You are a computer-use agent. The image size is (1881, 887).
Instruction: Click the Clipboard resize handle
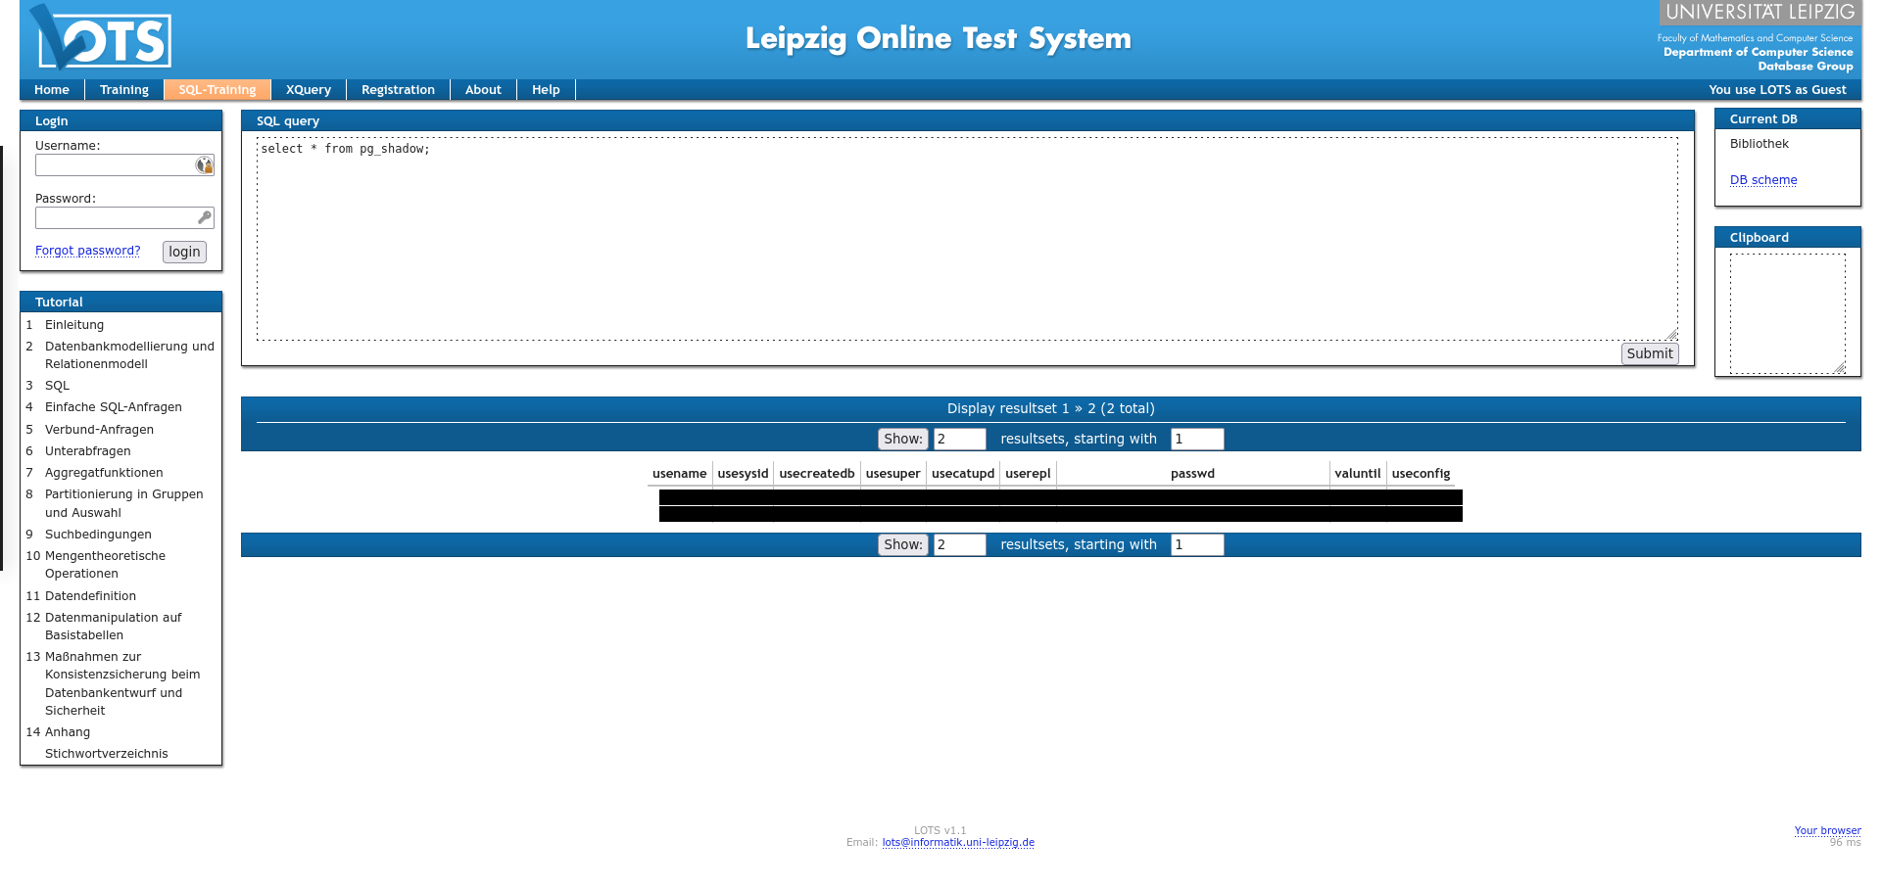click(1840, 368)
